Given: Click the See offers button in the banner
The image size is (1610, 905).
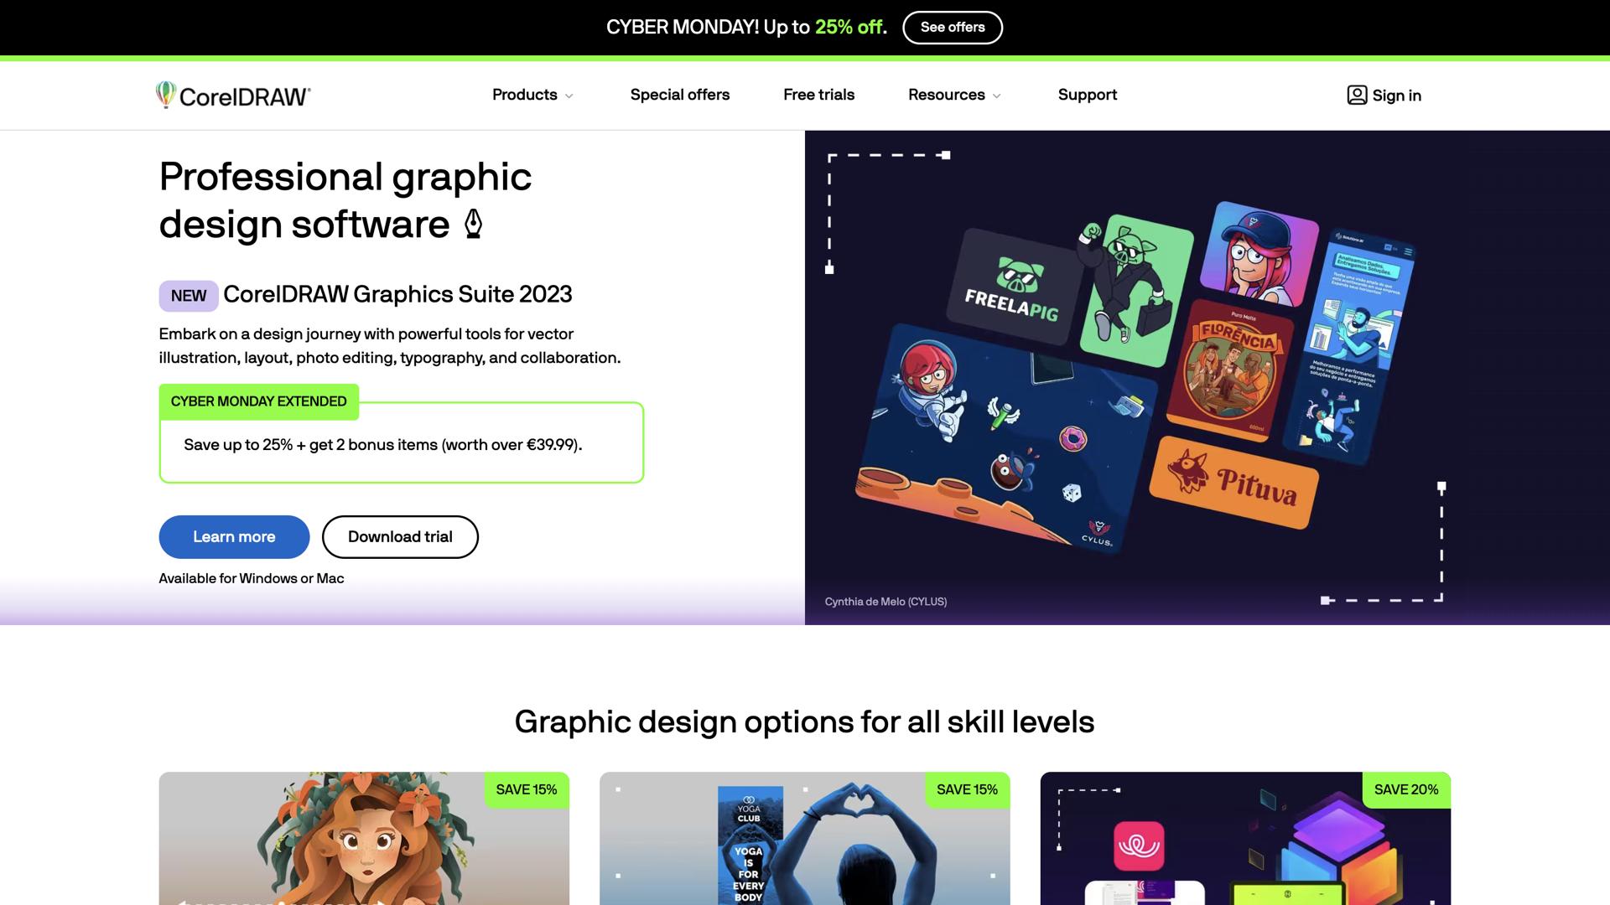Looking at the screenshot, I should pos(952,27).
